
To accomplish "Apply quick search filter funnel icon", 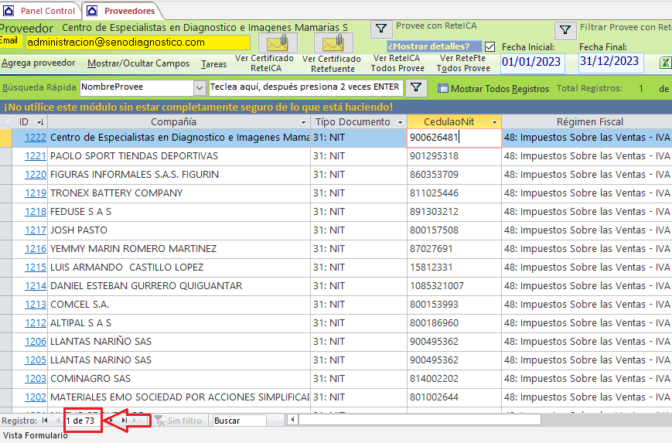I will click(416, 88).
